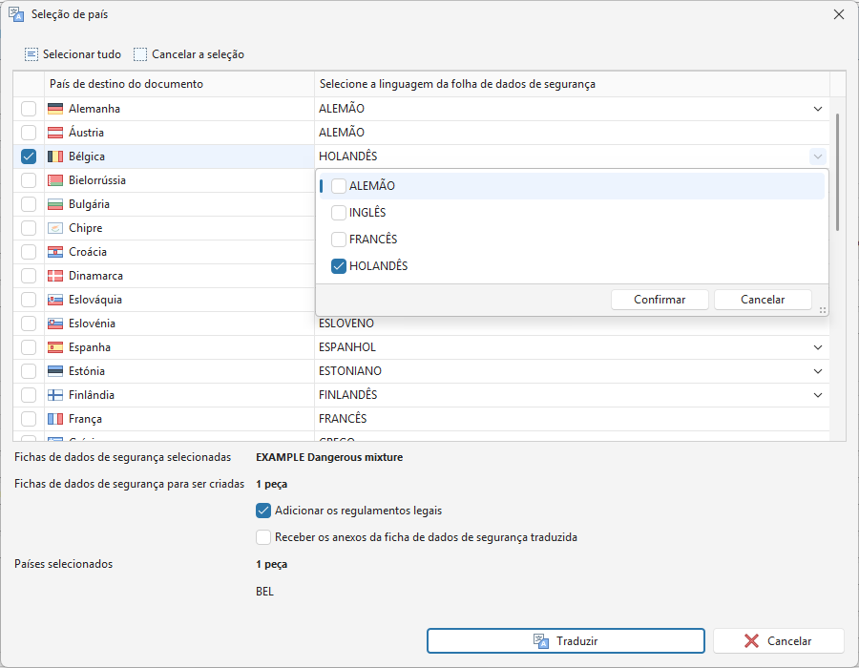Open the ESPANHOL language dropdown for Espanha
Viewport: 859px width, 668px height.
[817, 347]
